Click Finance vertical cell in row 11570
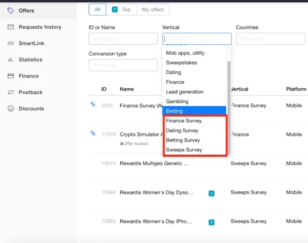 click(x=240, y=135)
